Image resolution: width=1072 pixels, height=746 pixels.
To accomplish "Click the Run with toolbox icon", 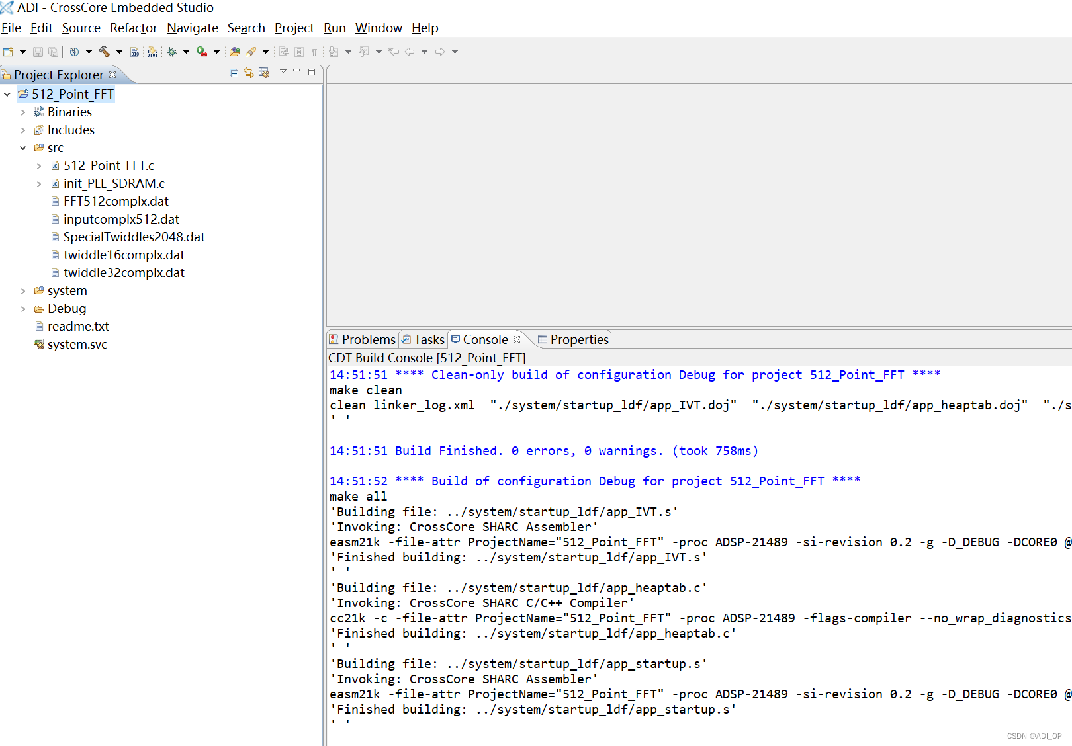I will [202, 52].
